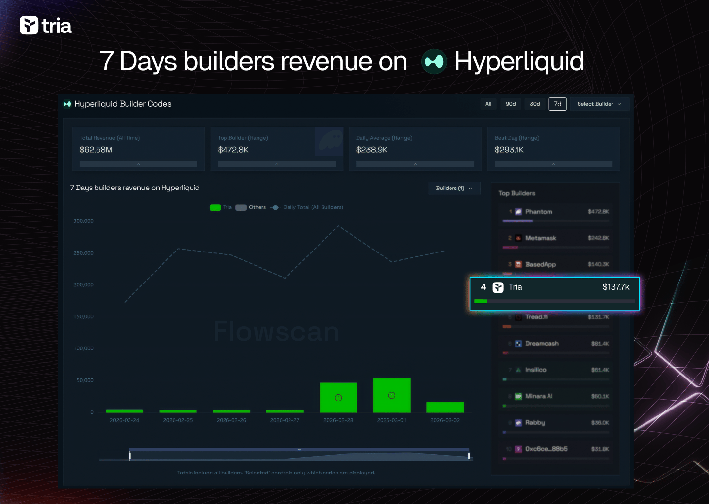Open the BasedApp builder name
Viewport: 709px width, 504px height.
click(541, 265)
